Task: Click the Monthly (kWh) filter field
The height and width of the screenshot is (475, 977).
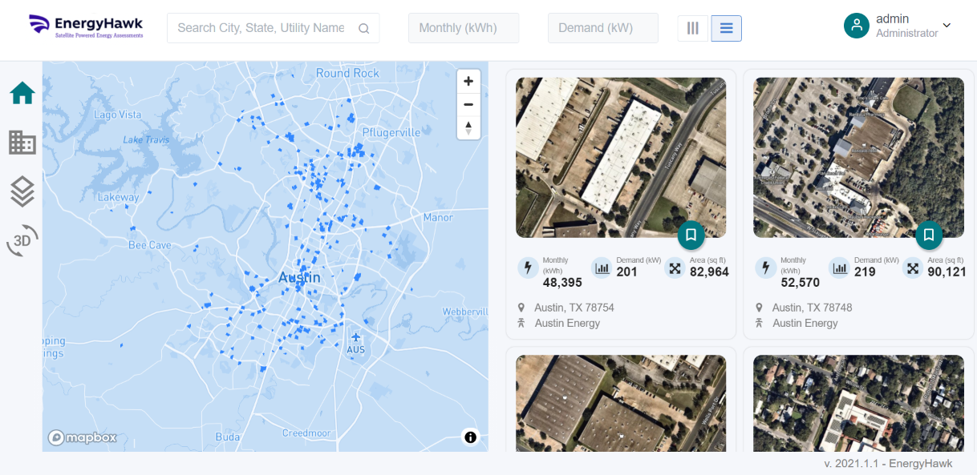Action: 464,28
